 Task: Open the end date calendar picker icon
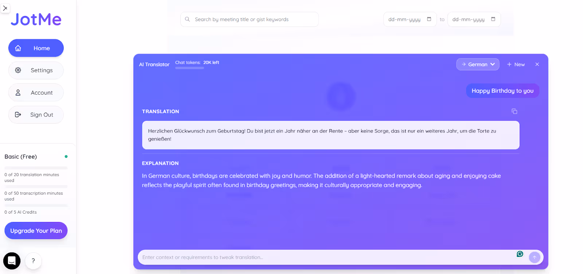click(x=493, y=19)
